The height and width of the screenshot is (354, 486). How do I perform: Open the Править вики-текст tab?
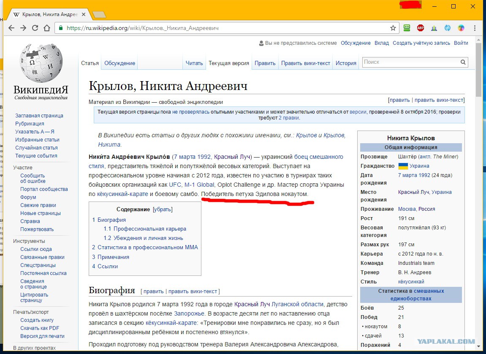pyautogui.click(x=306, y=63)
